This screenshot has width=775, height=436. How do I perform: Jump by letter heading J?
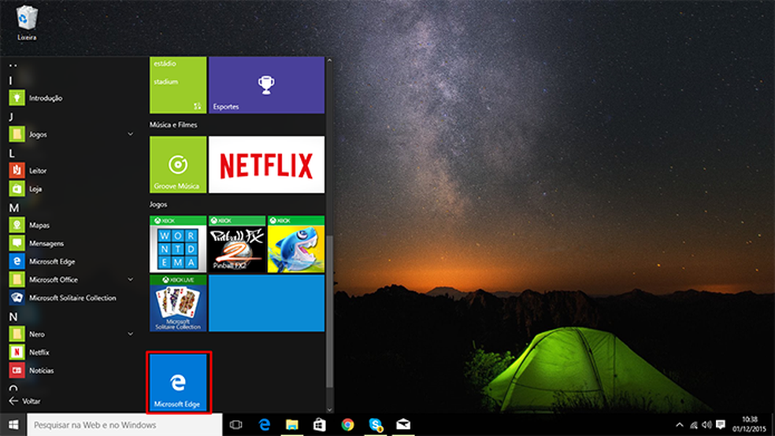(11, 117)
